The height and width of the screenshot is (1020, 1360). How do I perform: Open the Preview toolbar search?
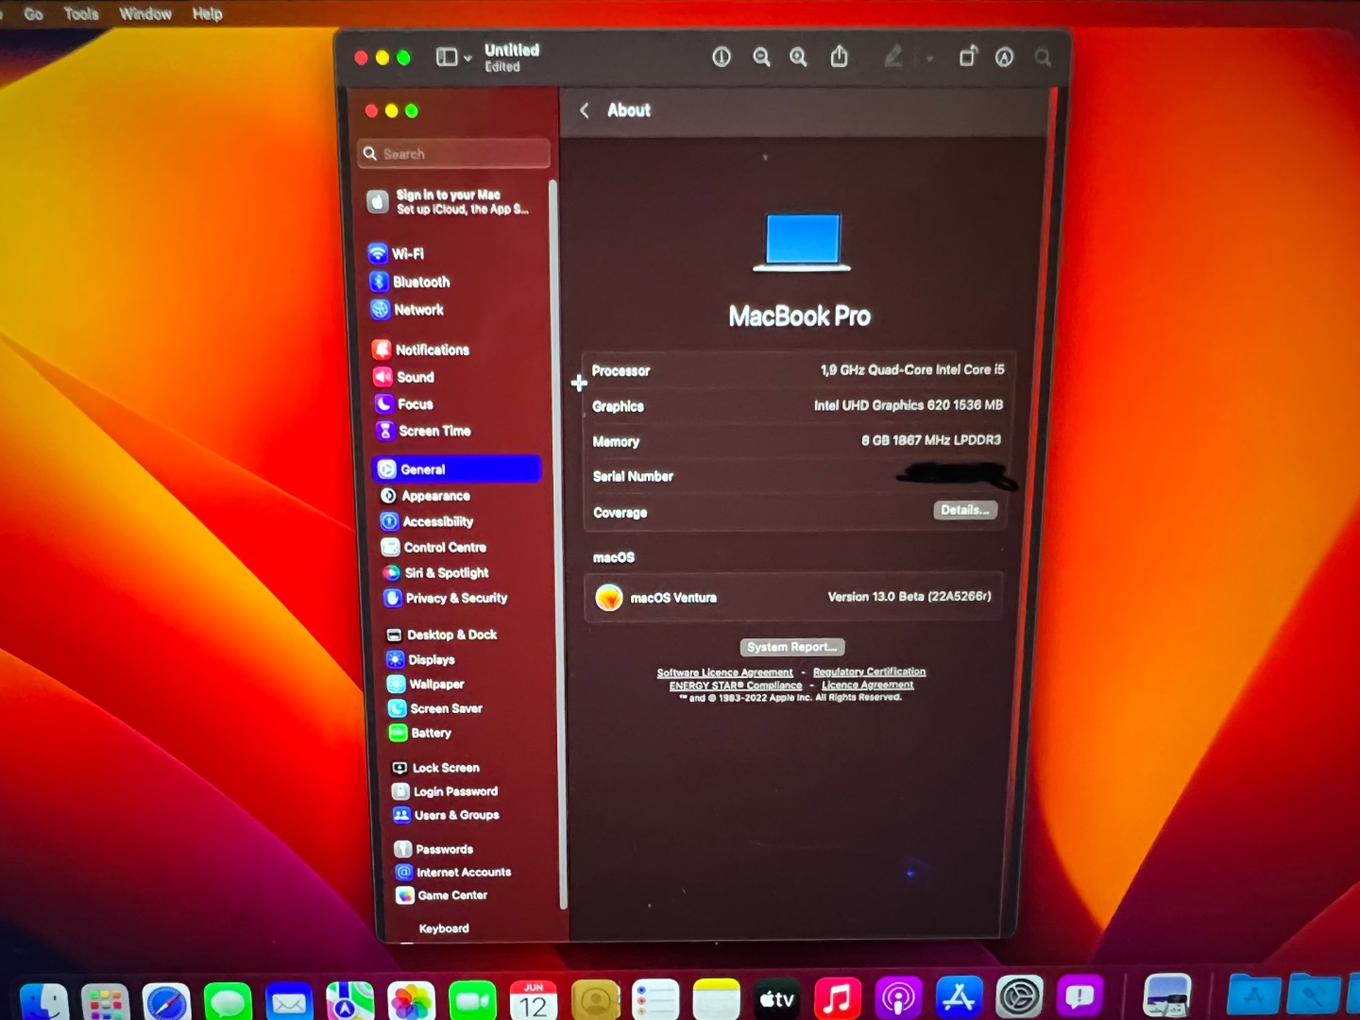click(x=1043, y=58)
